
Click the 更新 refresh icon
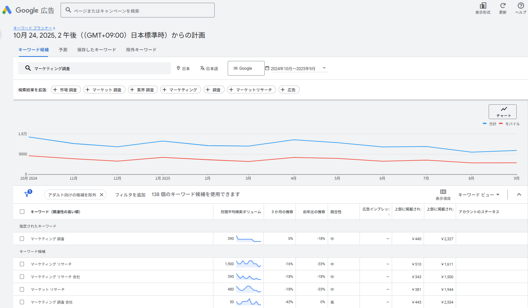[x=503, y=6]
